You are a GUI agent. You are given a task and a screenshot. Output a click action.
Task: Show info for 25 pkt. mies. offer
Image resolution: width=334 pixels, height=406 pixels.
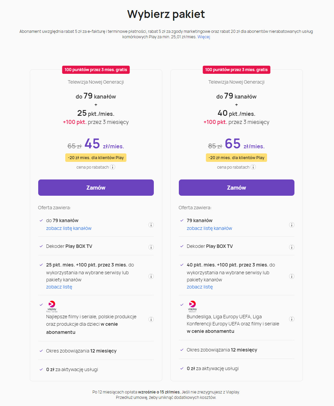[151, 276]
